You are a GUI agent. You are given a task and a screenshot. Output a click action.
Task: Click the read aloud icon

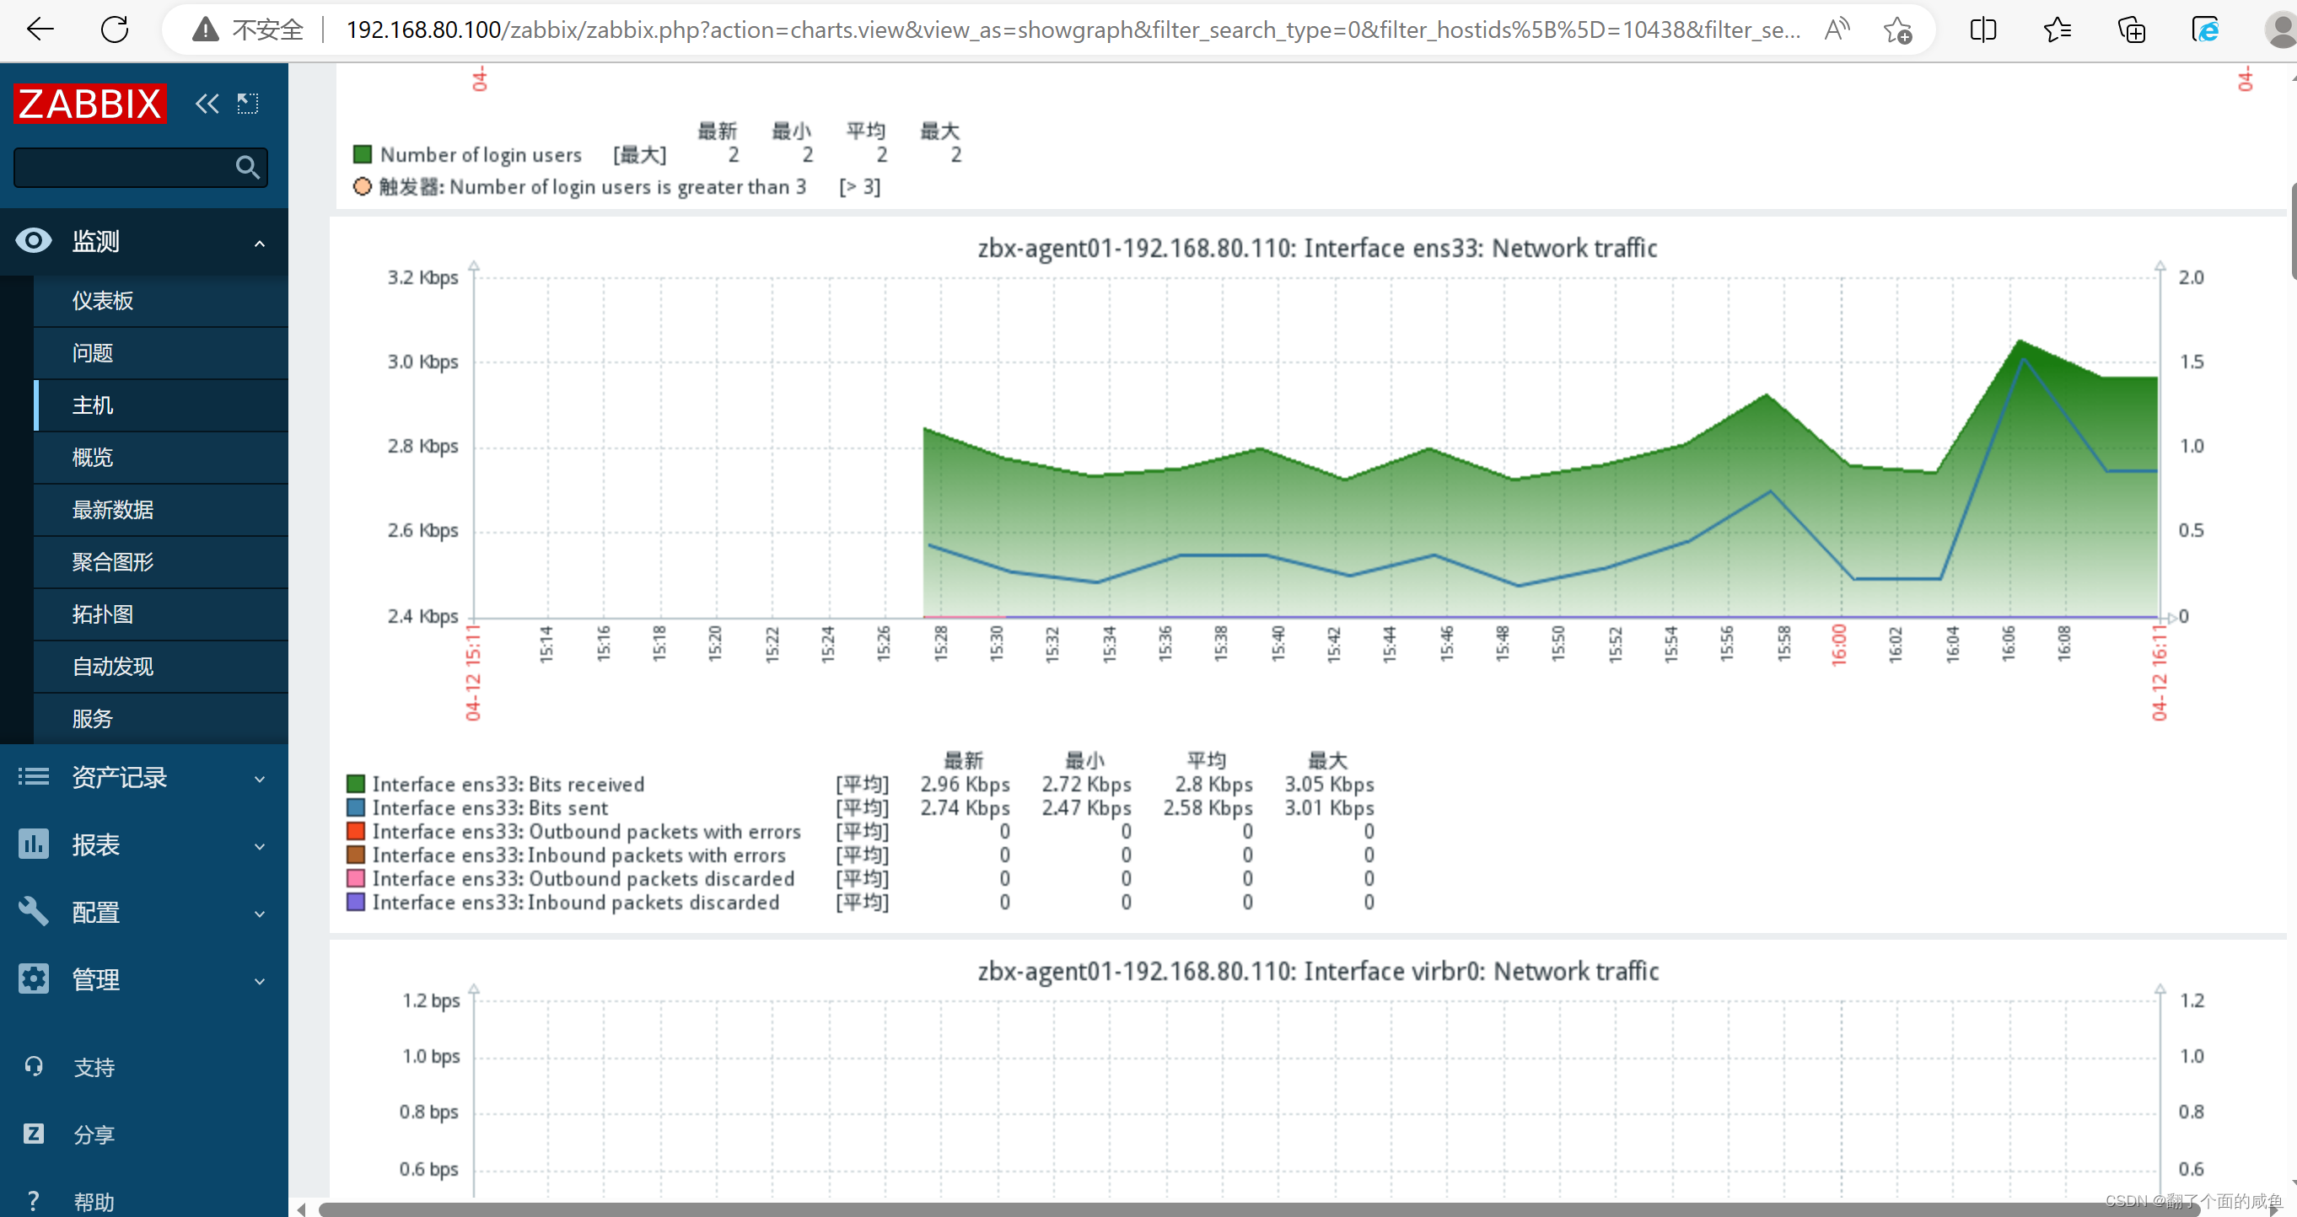click(x=1835, y=30)
